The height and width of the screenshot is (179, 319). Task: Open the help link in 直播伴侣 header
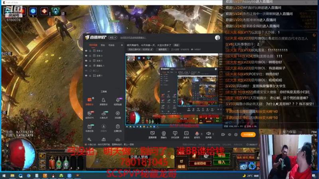(x=133, y=37)
